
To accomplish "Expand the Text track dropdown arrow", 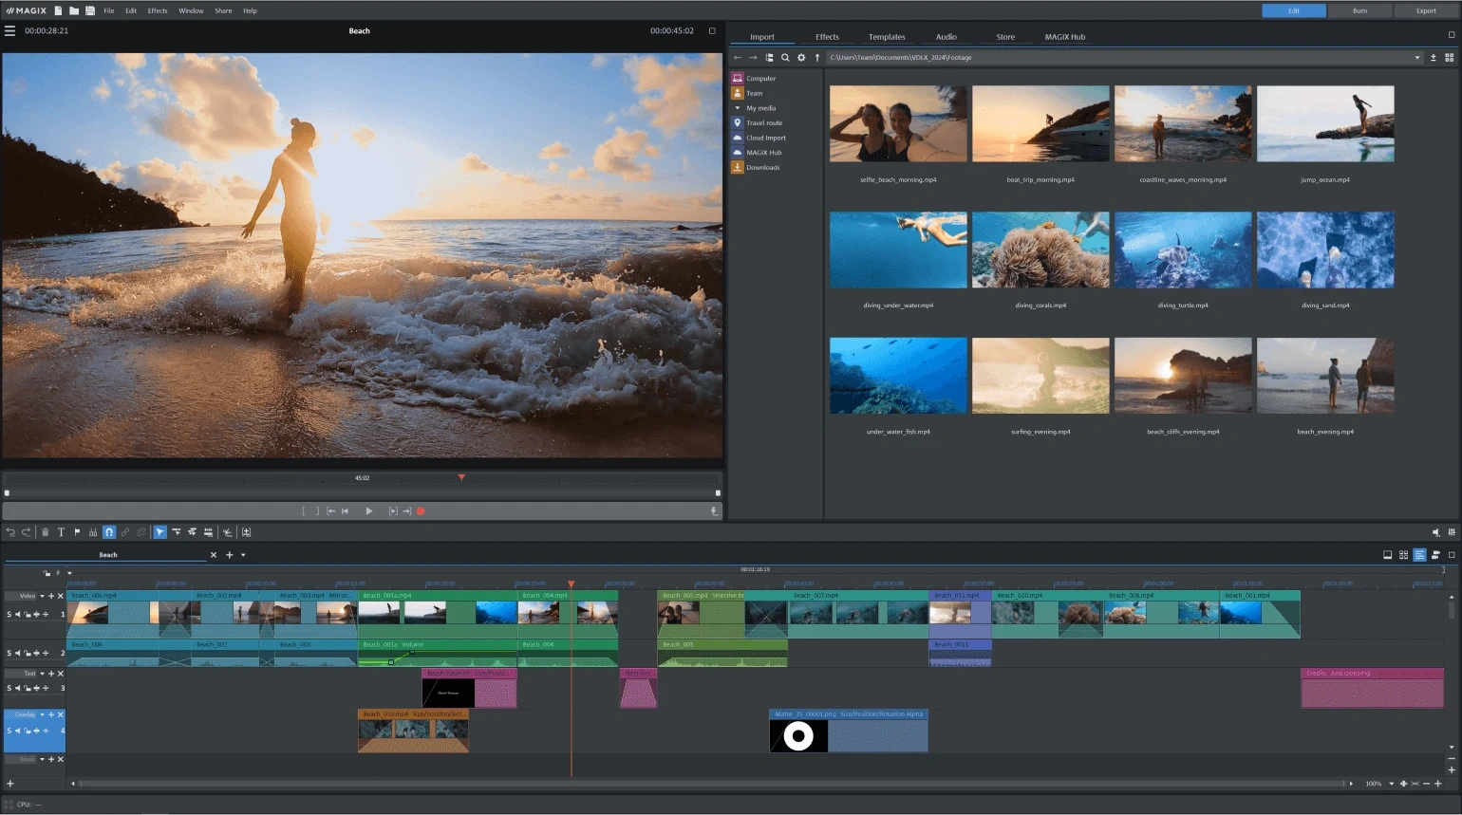I will point(42,674).
